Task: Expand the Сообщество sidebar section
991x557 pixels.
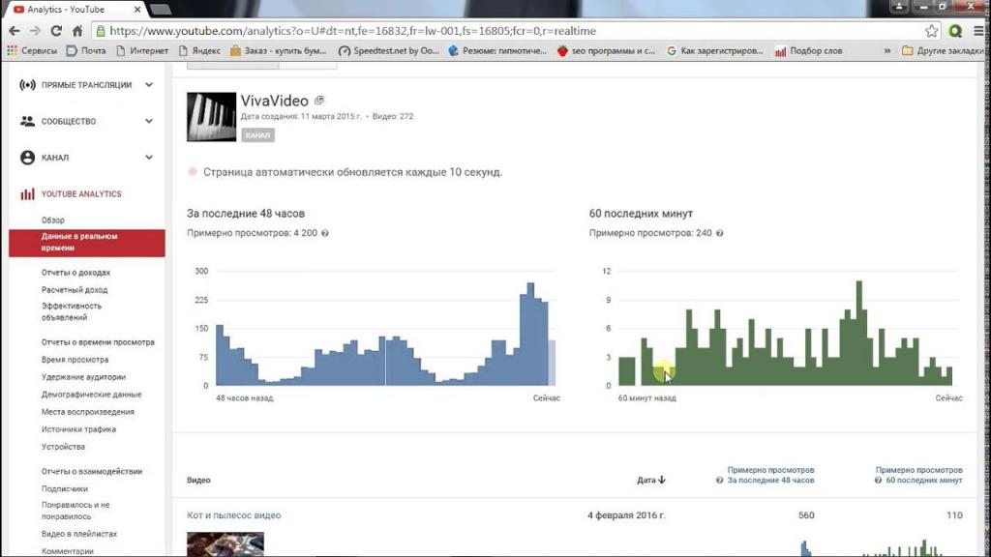Action: click(x=149, y=122)
